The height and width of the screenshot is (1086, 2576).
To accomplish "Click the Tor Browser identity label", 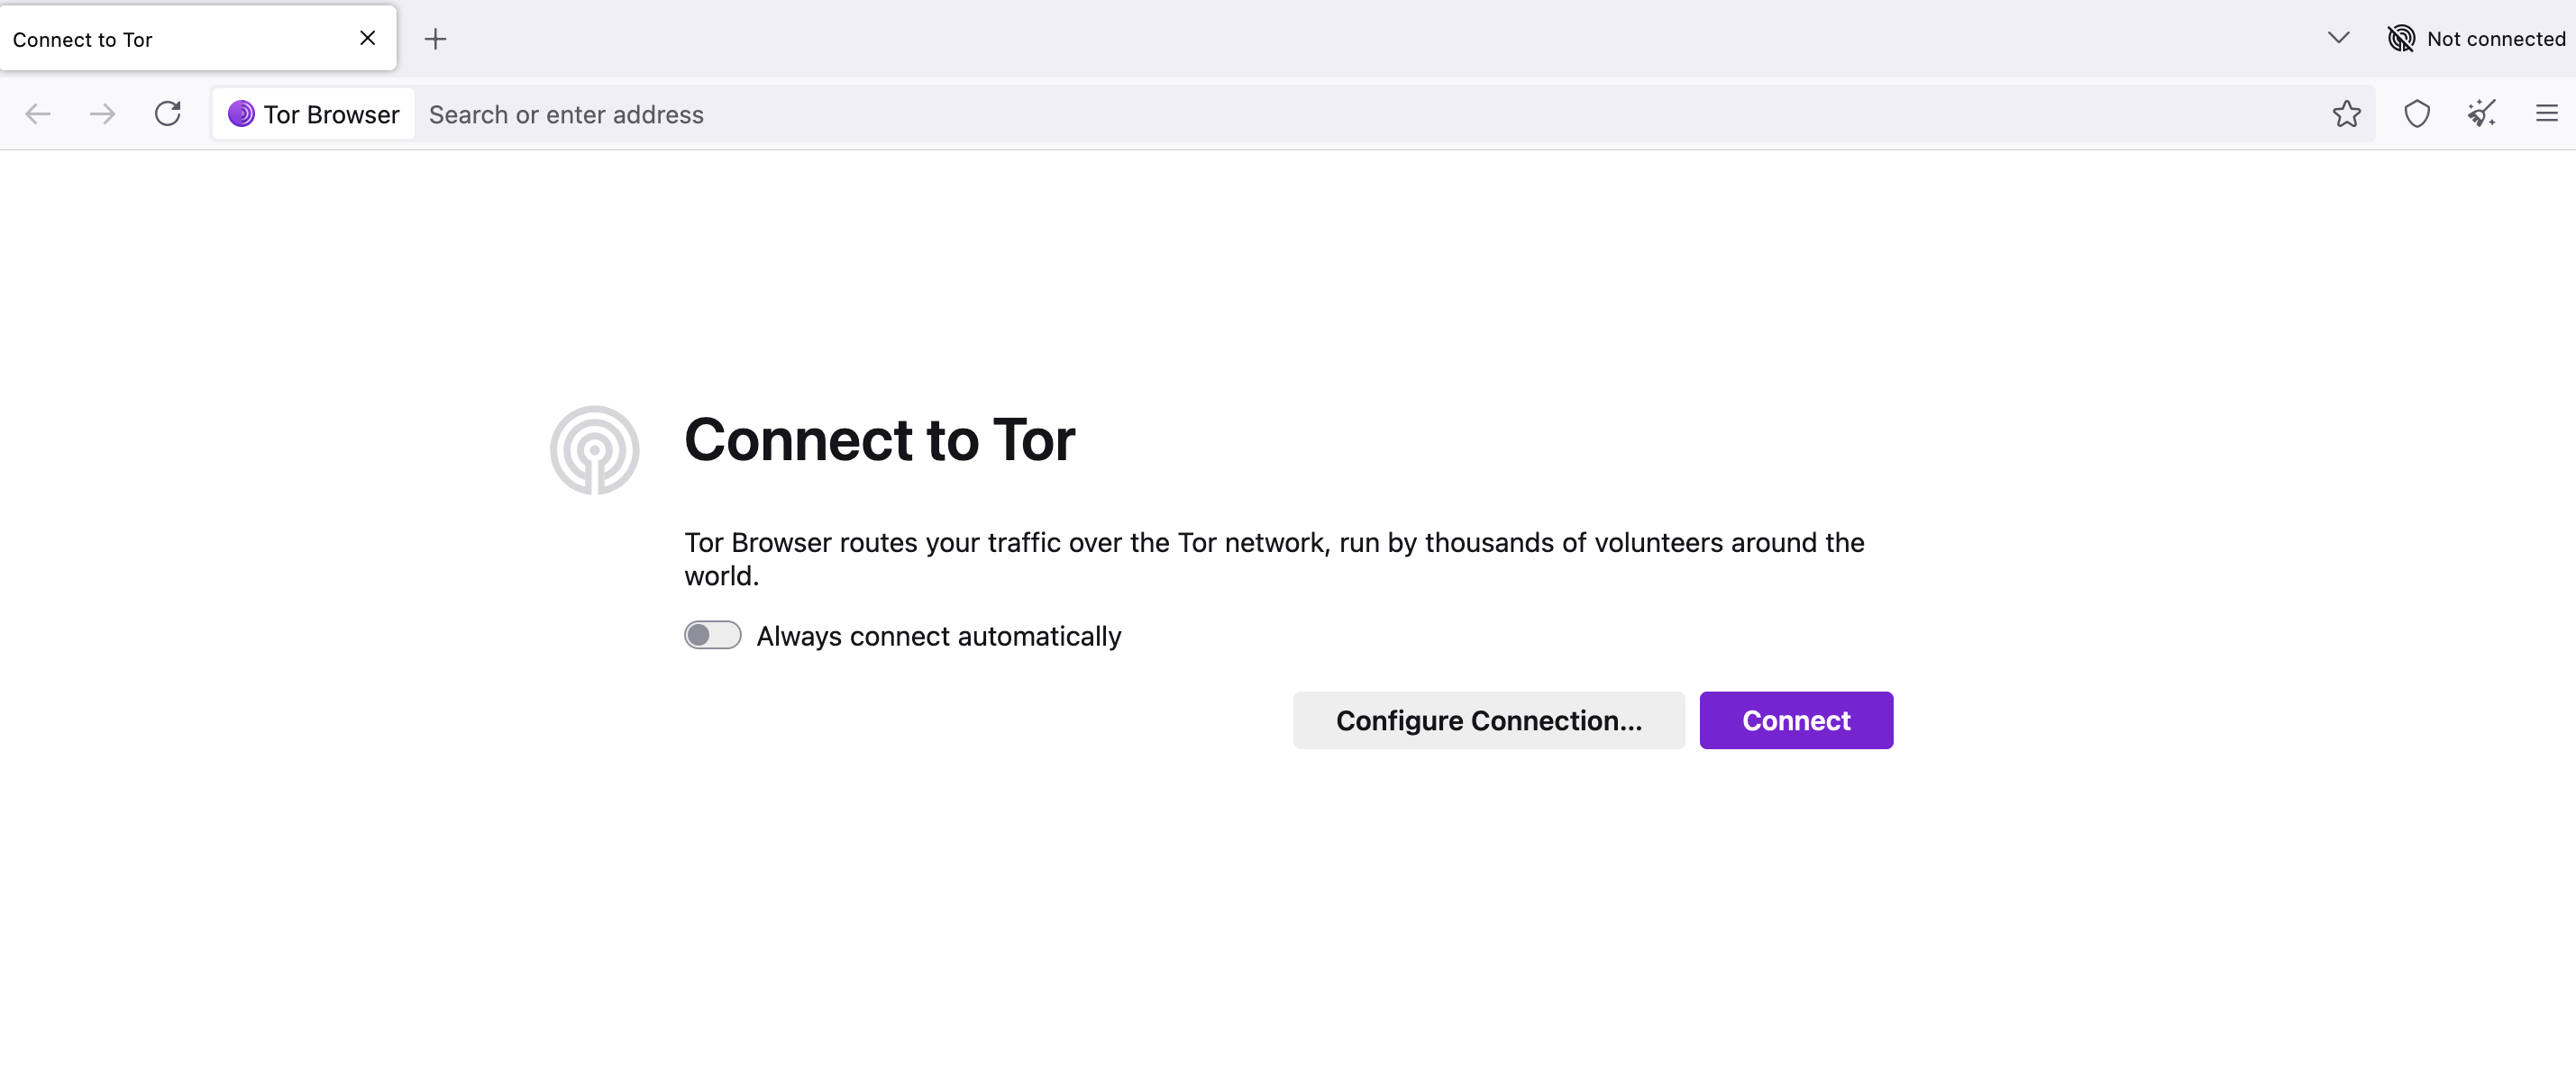I will (x=331, y=115).
